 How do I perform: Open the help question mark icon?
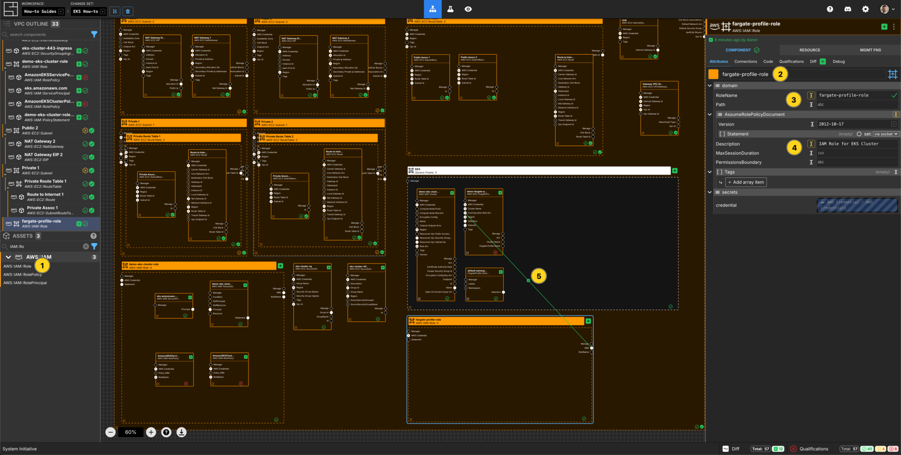click(x=830, y=9)
